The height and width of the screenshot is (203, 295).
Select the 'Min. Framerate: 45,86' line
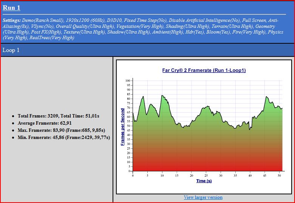[64, 137]
